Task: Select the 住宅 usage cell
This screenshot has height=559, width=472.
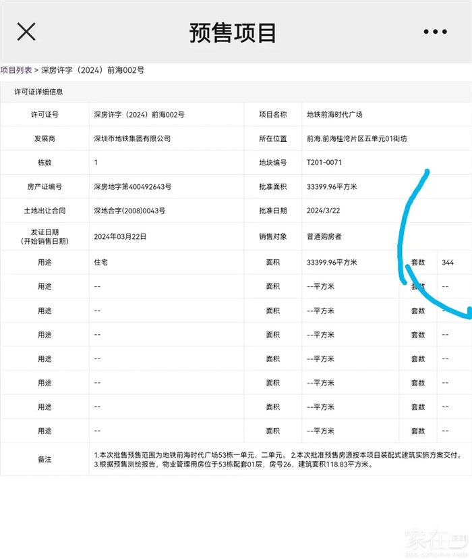Action: point(101,262)
